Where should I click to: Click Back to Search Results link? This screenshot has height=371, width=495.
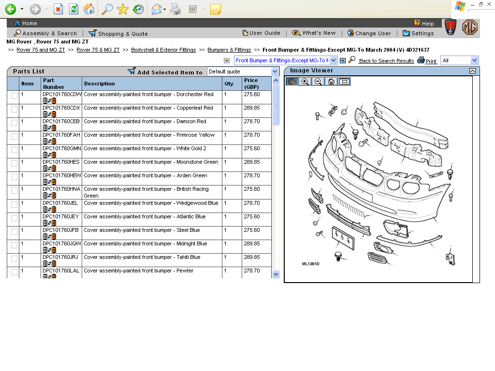tap(386, 61)
